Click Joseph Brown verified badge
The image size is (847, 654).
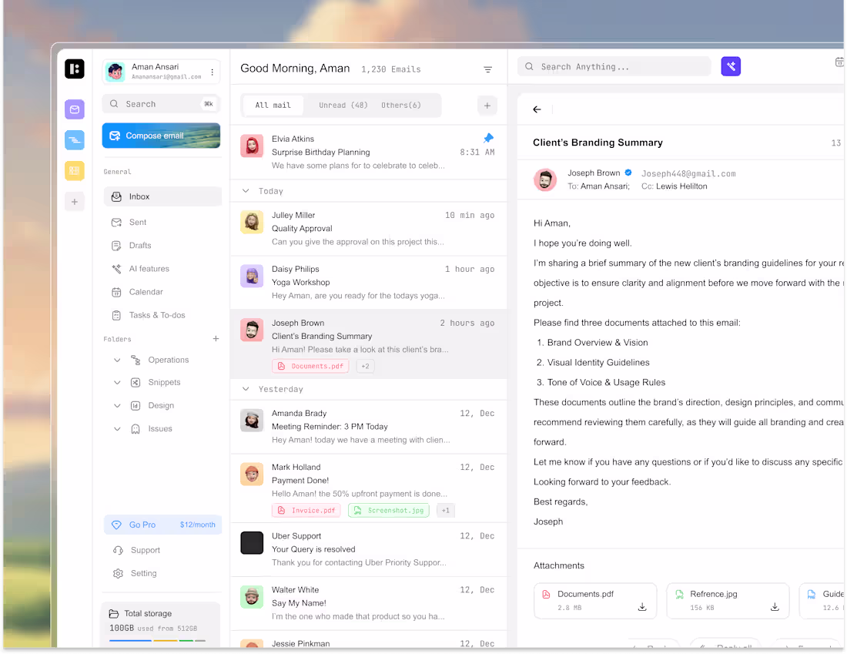click(628, 173)
